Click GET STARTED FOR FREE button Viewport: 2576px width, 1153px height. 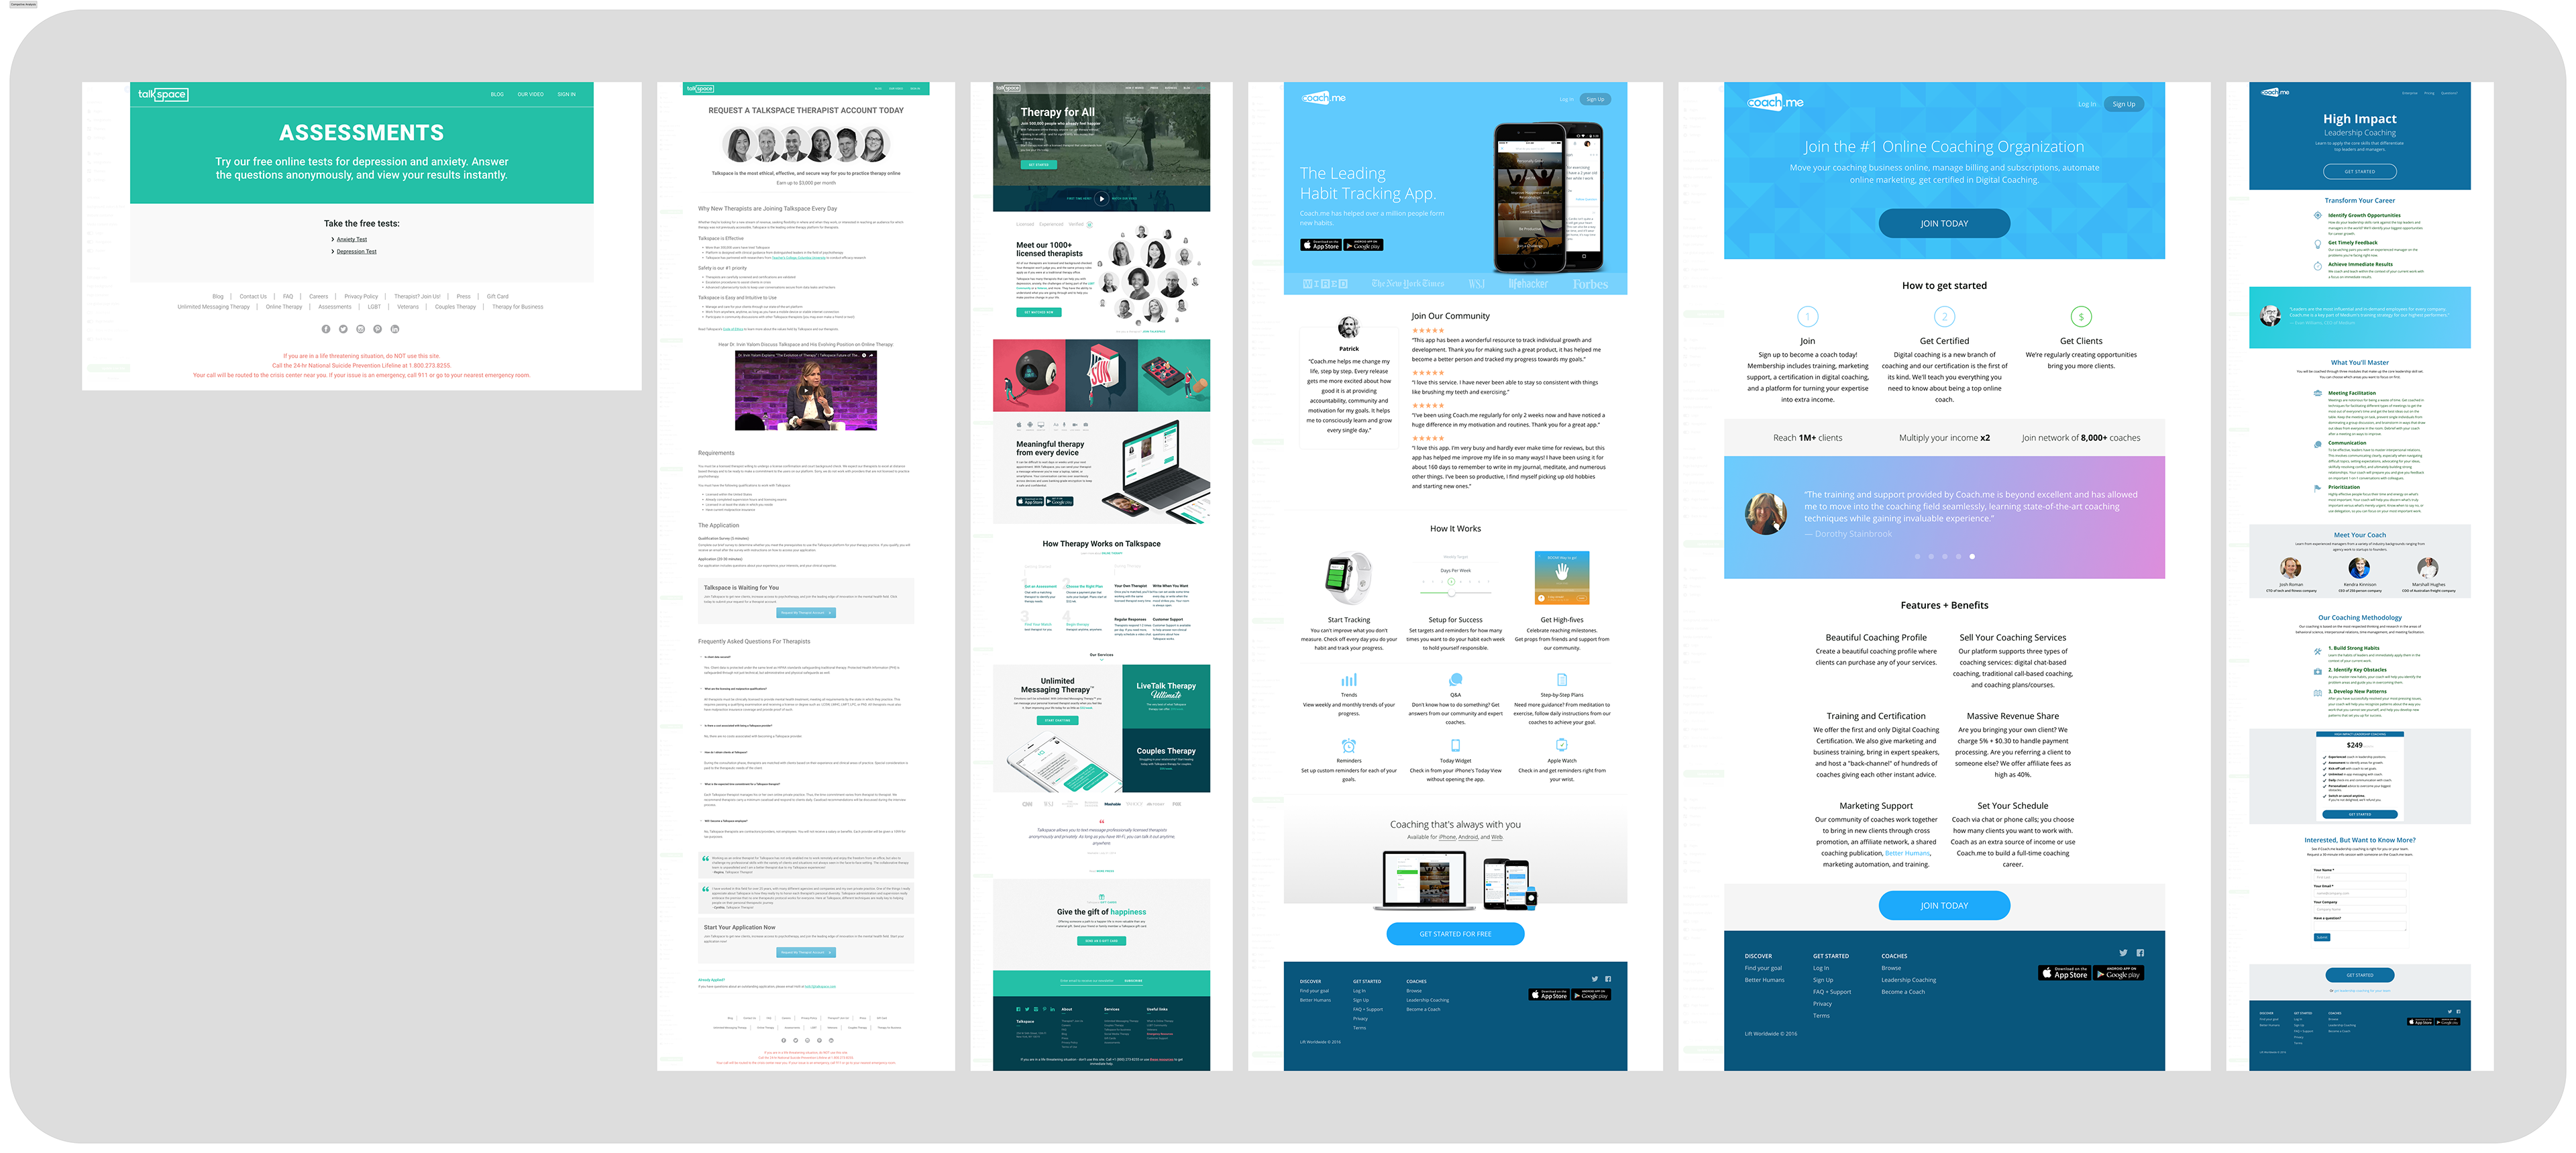1455,933
